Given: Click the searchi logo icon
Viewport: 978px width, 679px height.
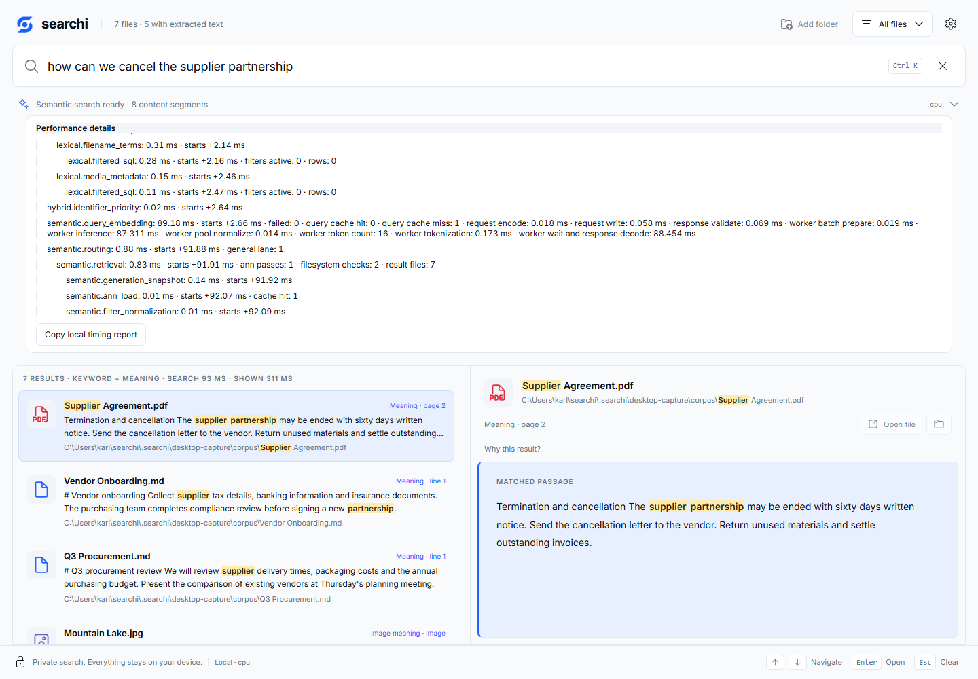Looking at the screenshot, I should pyautogui.click(x=25, y=24).
